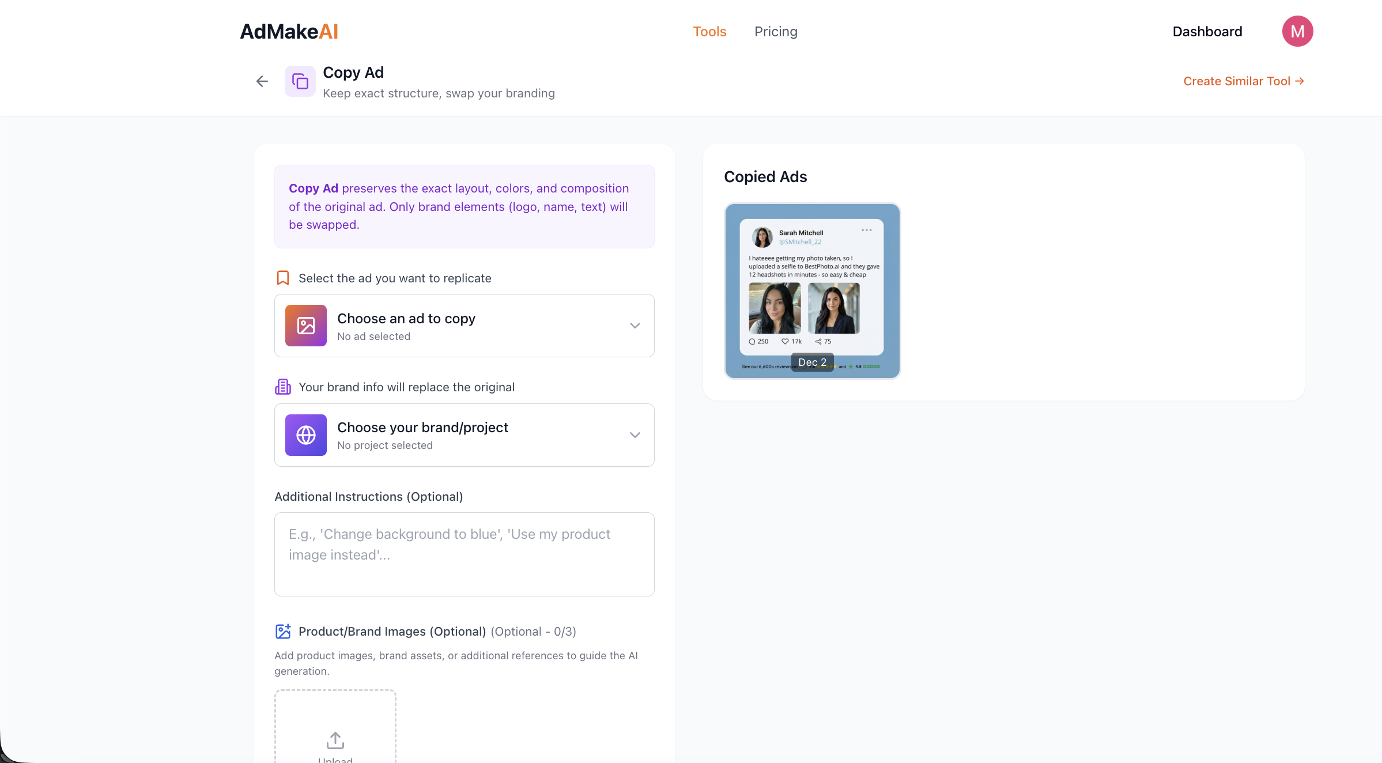1382x763 pixels.
Task: Go to the Pricing page
Action: point(776,32)
